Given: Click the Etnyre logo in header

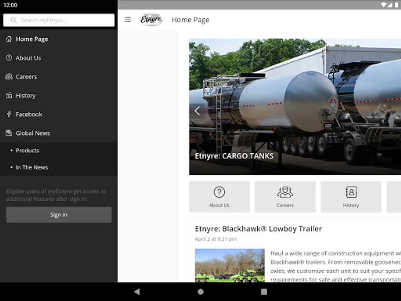Looking at the screenshot, I should [151, 20].
